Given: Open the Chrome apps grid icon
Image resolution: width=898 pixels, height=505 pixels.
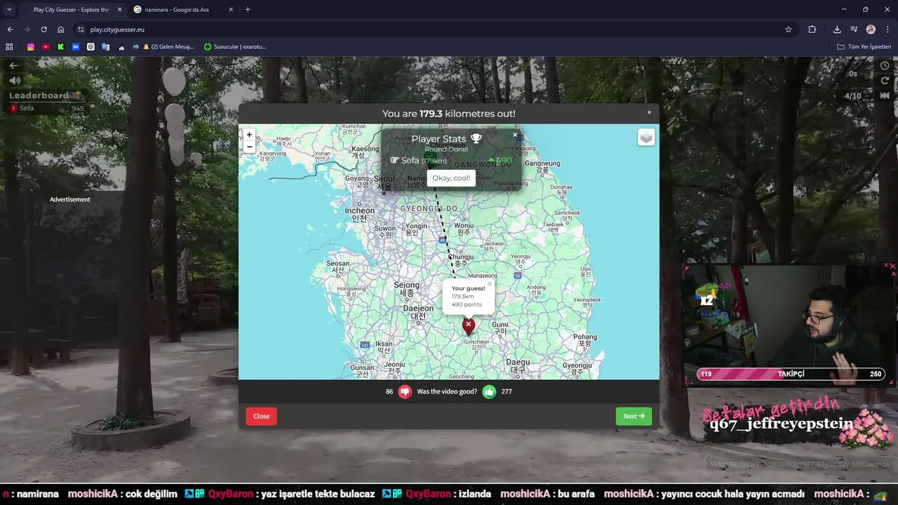Looking at the screenshot, I should click(9, 47).
